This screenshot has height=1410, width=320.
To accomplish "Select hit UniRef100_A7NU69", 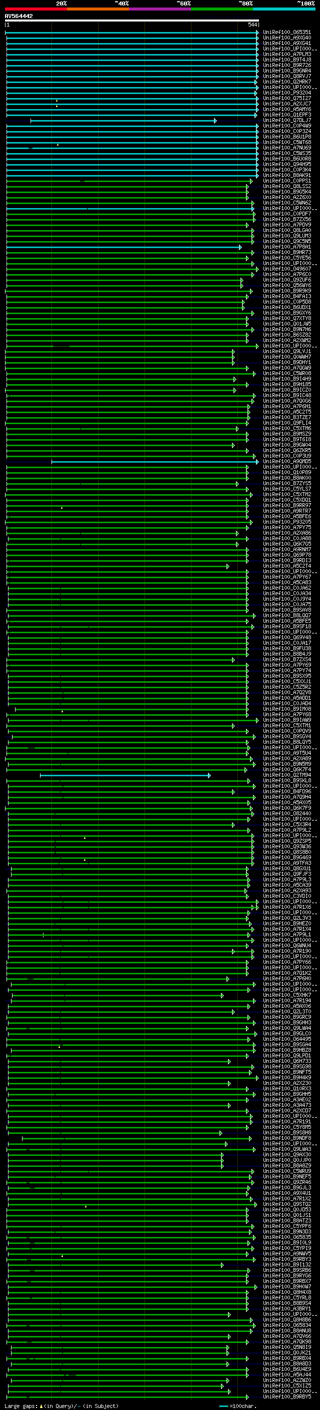I will [286, 148].
